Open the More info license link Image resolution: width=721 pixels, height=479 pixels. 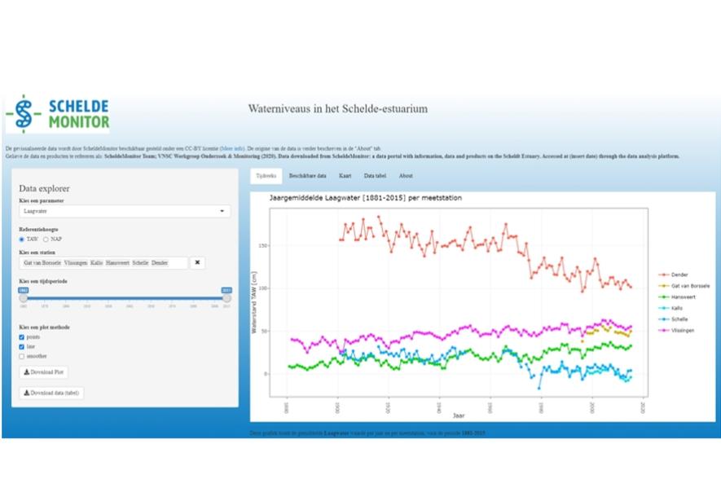tap(231, 149)
